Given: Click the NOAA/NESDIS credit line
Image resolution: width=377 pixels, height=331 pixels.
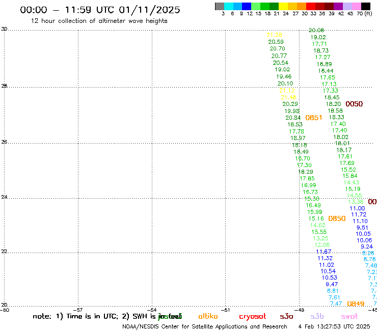Looking at the screenshot, I should tap(205, 327).
